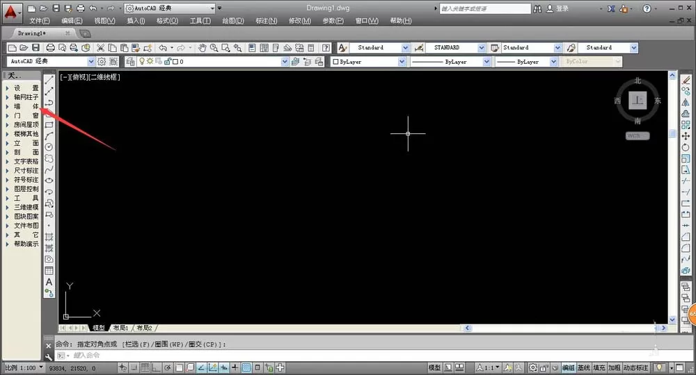Screen dimensions: 696x375
Task: Select the Multiline Text A tool
Action: click(49, 281)
